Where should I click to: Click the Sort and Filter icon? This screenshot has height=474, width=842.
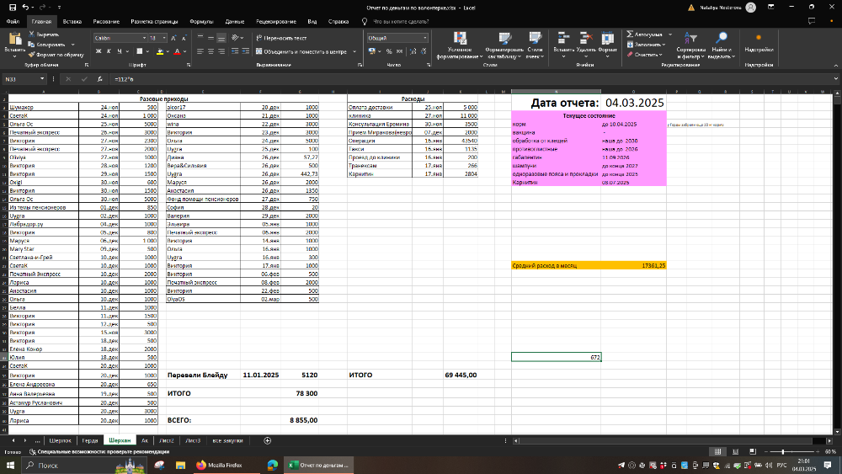click(x=691, y=40)
